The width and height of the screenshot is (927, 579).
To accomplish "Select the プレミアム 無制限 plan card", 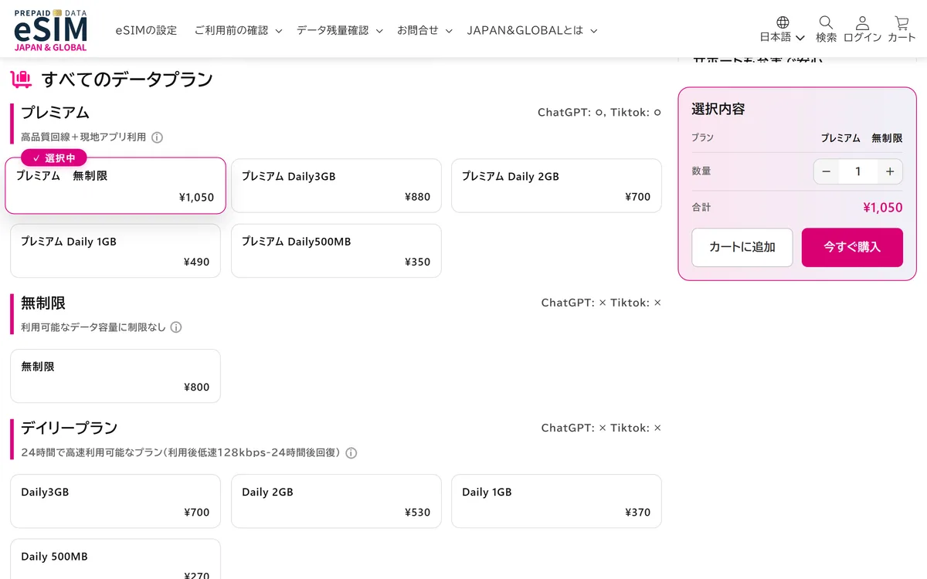I will tap(115, 185).
